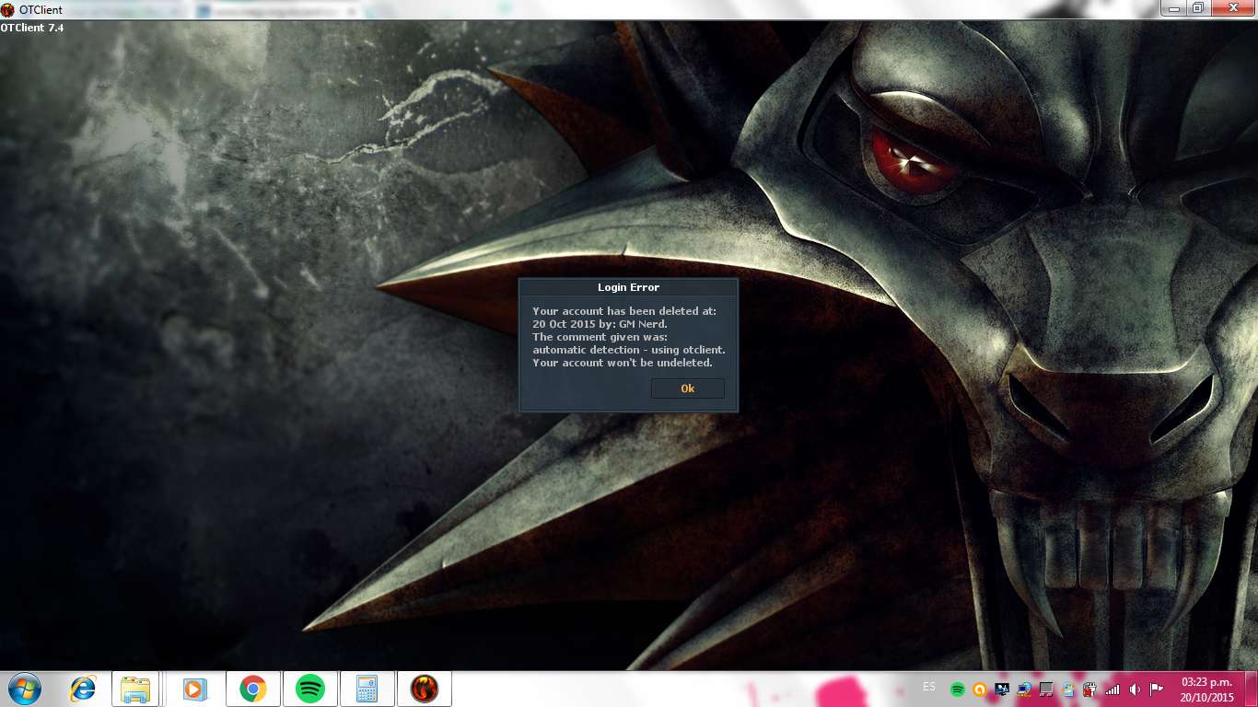1258x707 pixels.
Task: Select the OTClient taskbar button
Action: click(425, 689)
